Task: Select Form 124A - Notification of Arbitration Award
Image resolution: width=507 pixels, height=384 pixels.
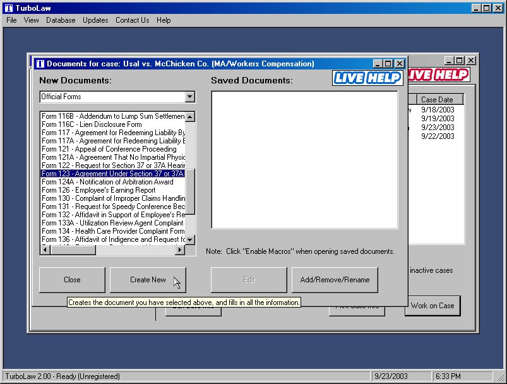Action: (x=113, y=182)
